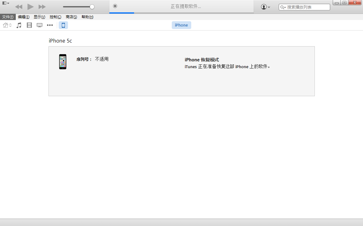363x226 pixels.
Task: Open the 控制(C) menu
Action: [55, 17]
